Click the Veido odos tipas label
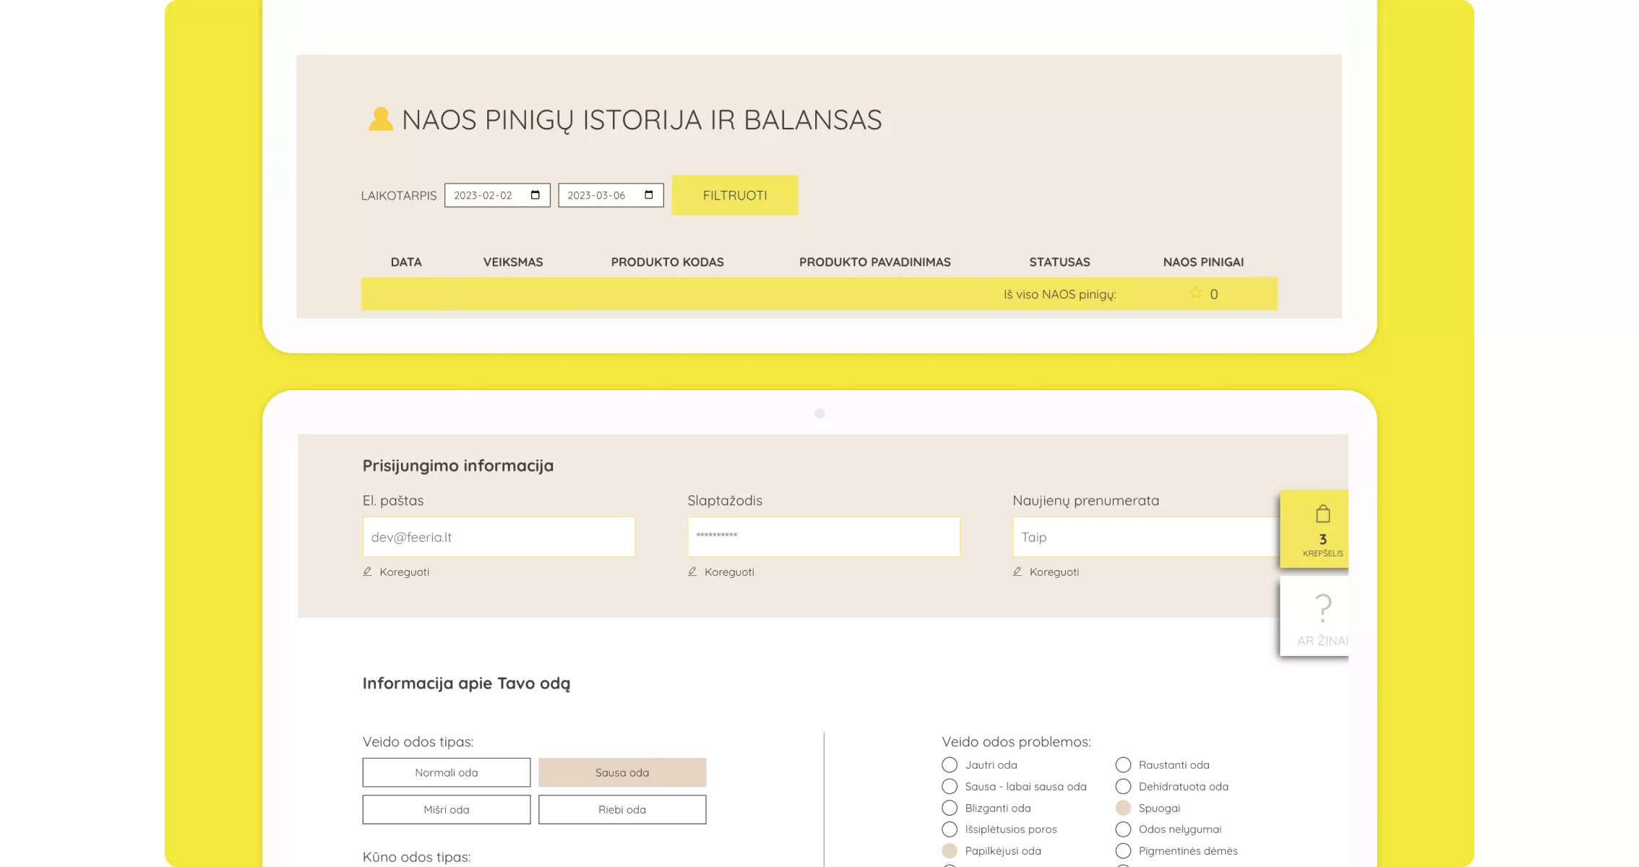Viewport: 1639px width, 867px height. tap(418, 742)
